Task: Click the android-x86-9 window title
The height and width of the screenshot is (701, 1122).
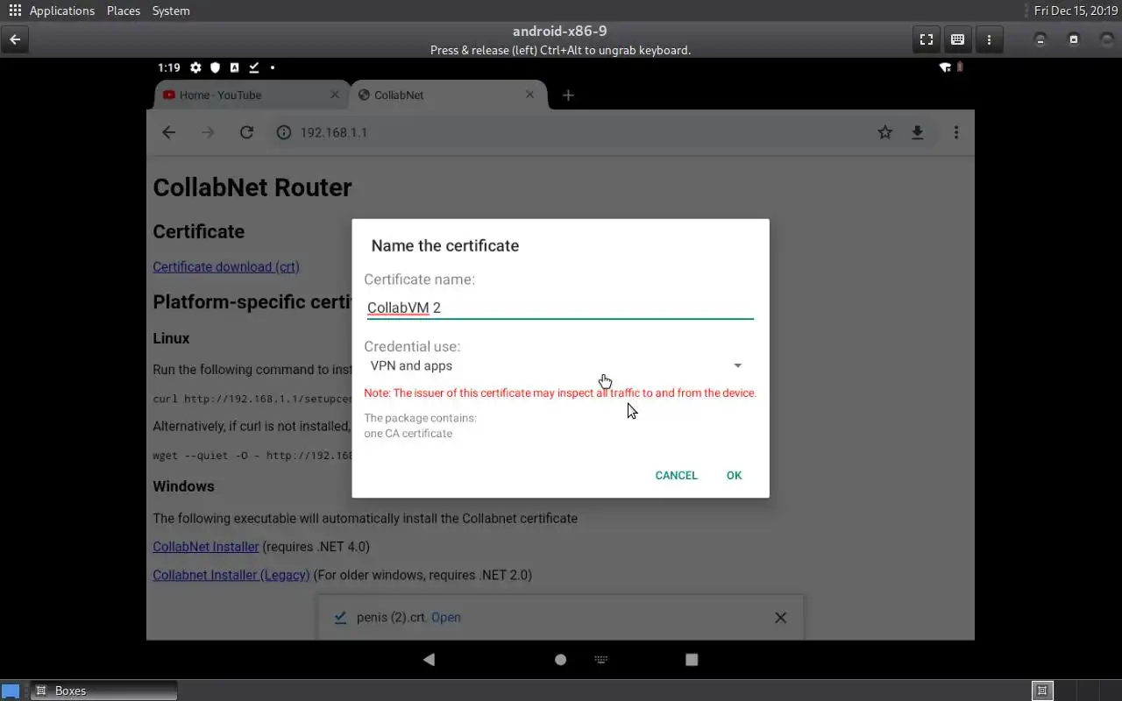Action: pyautogui.click(x=560, y=32)
